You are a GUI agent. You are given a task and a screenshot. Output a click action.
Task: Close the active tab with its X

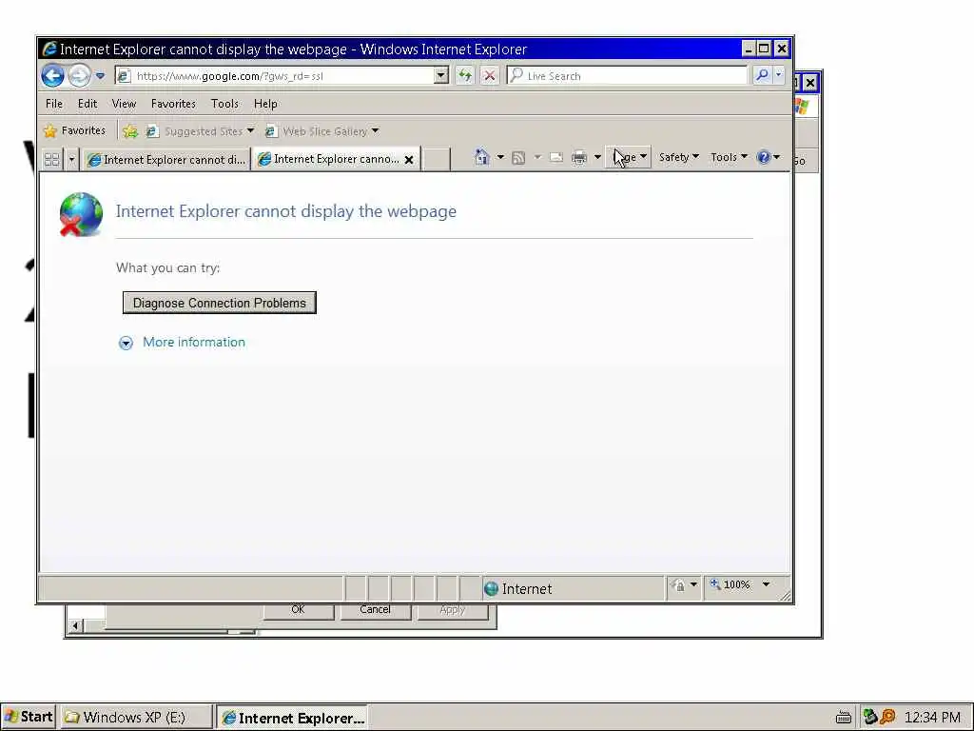click(409, 160)
